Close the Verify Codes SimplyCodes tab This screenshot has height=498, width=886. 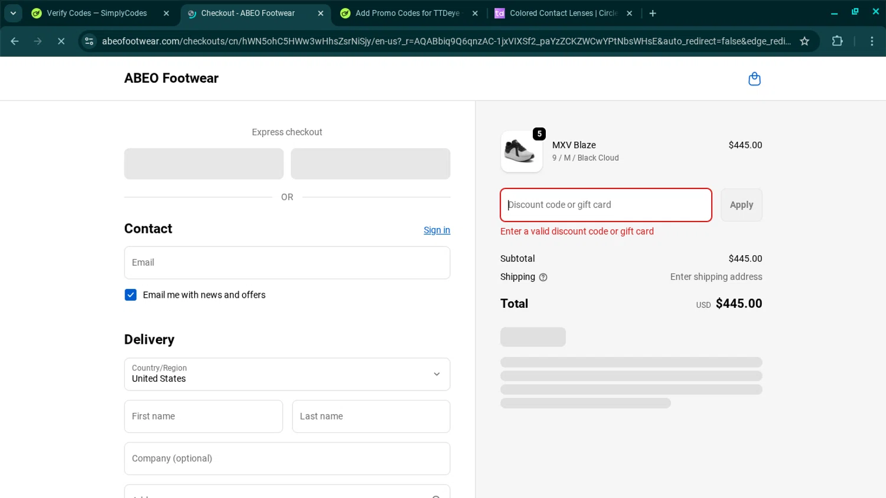166,13
